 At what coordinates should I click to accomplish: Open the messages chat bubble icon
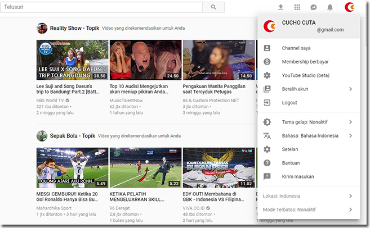(x=314, y=7)
